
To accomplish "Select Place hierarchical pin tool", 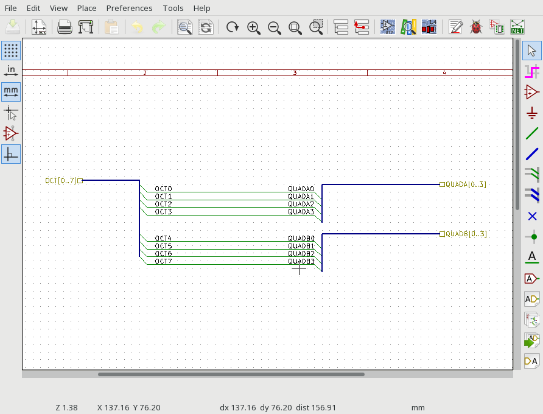I will [x=532, y=362].
